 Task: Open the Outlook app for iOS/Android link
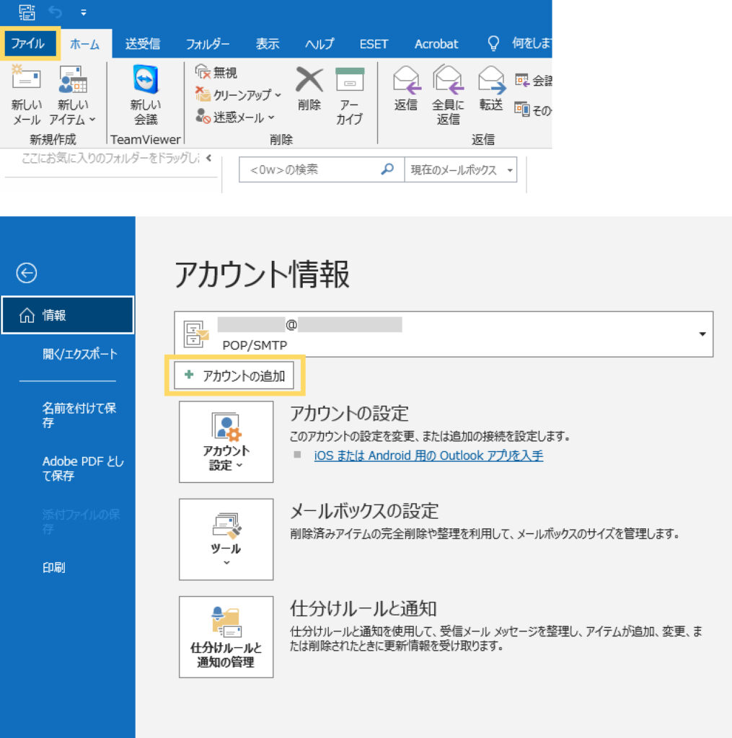click(x=428, y=455)
